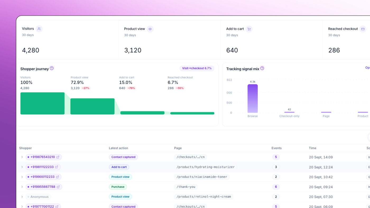The image size is (370, 208).
Task: Click the Purchase action badge
Action: (118, 187)
